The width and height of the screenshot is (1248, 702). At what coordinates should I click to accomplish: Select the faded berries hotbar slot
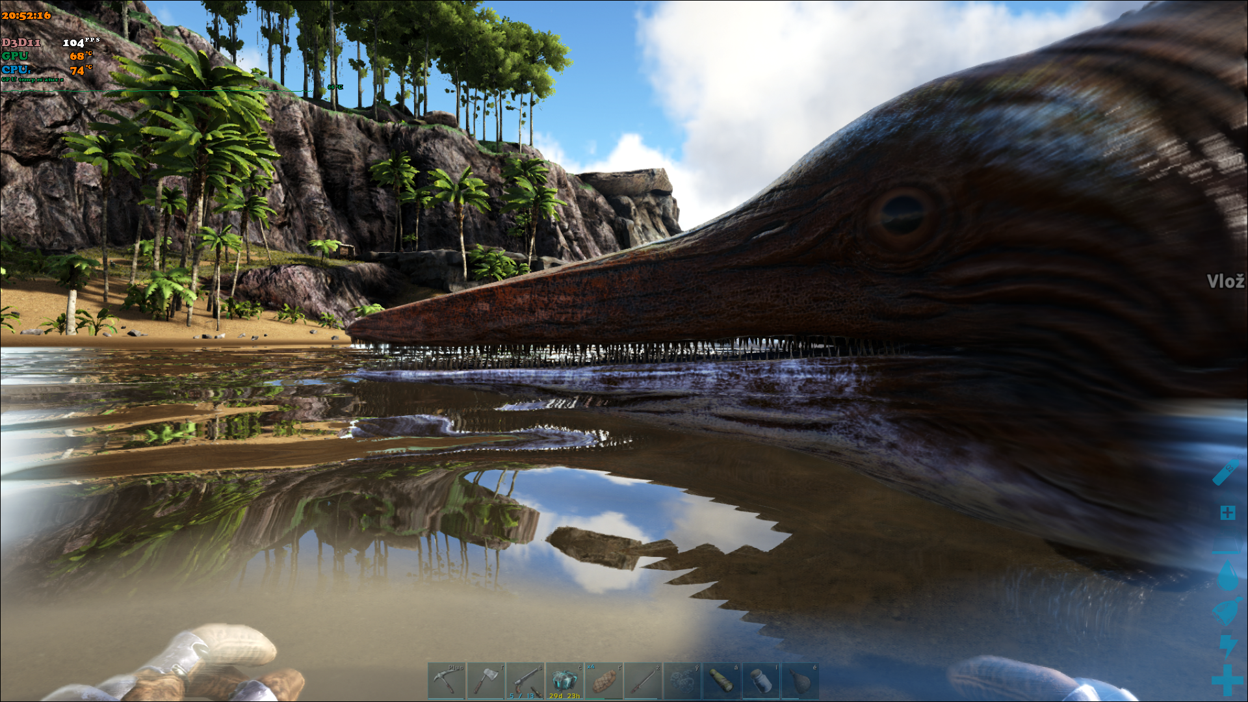click(682, 681)
